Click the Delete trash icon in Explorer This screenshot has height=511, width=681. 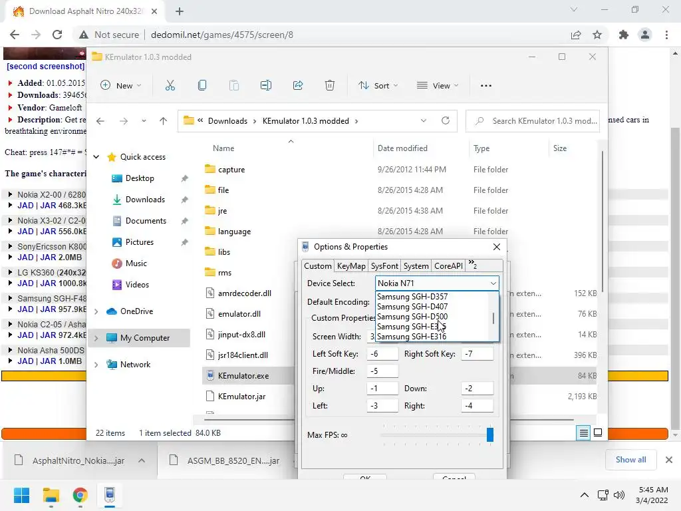[x=330, y=86]
